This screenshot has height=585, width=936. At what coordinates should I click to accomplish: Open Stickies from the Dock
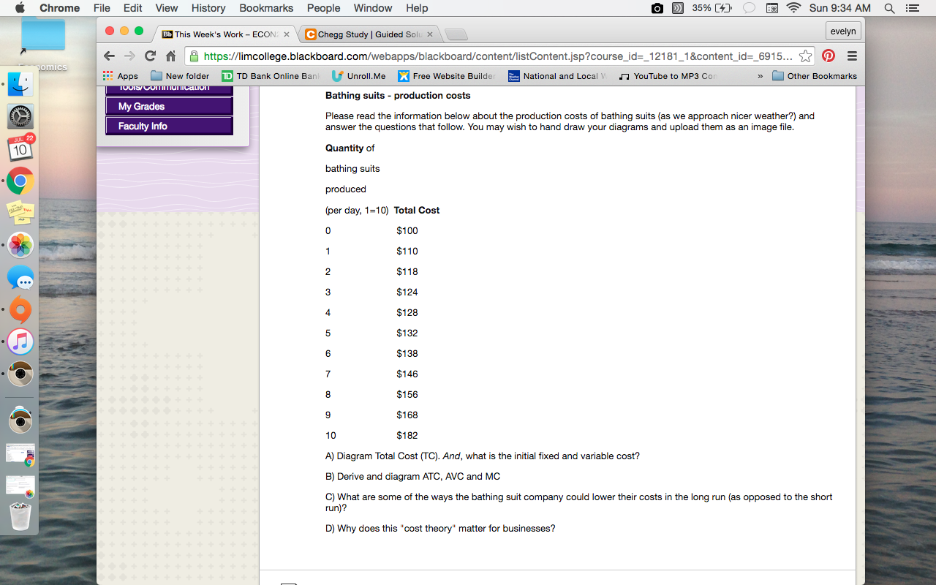pos(20,213)
